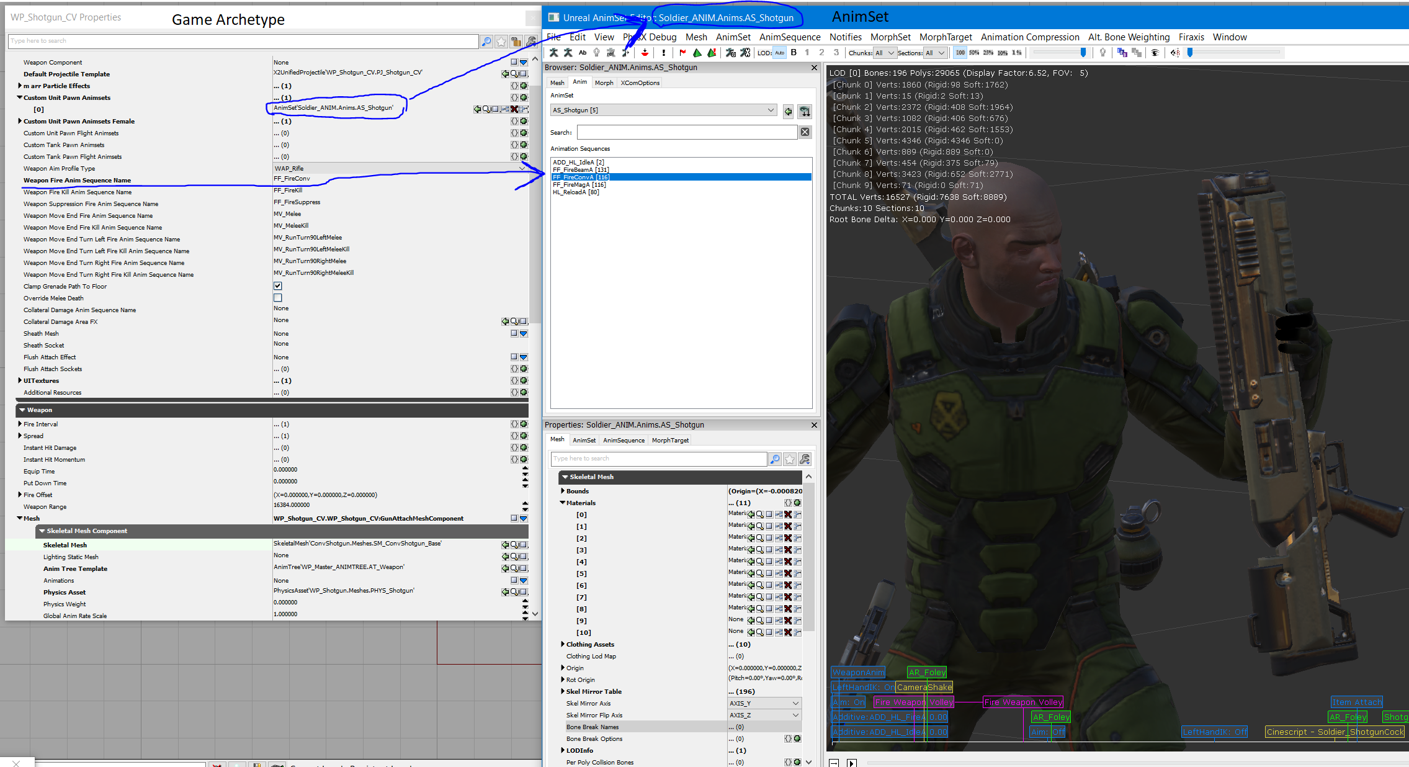Click the animation Search input field
This screenshot has height=767, width=1409.
click(687, 132)
